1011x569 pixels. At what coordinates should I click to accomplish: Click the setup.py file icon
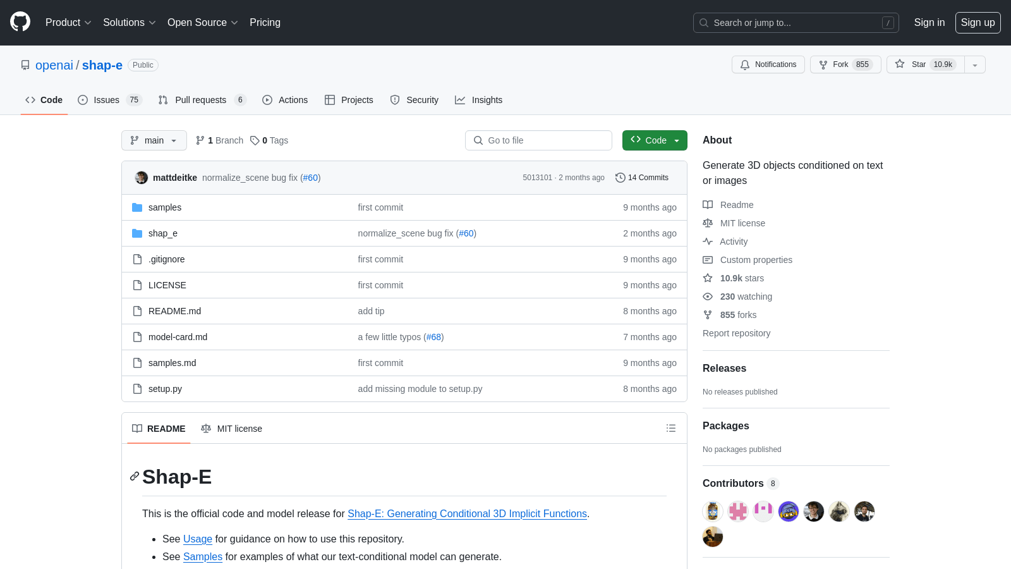(x=137, y=389)
